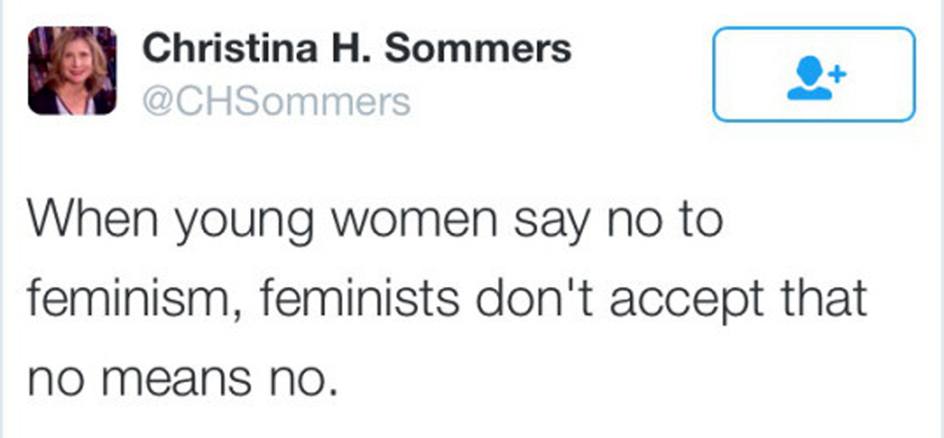Open the @CHSommers handle
This screenshot has height=438, width=944.
click(276, 102)
